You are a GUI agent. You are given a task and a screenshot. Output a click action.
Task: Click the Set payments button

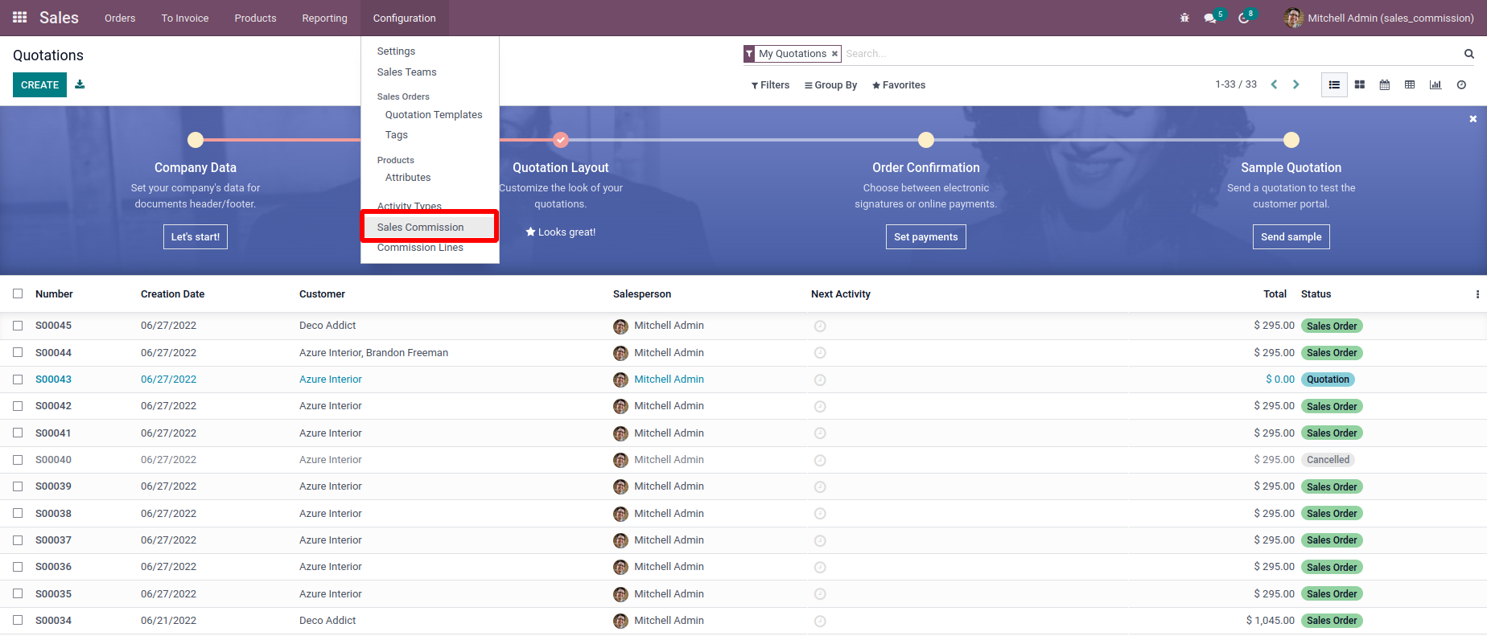pos(926,237)
